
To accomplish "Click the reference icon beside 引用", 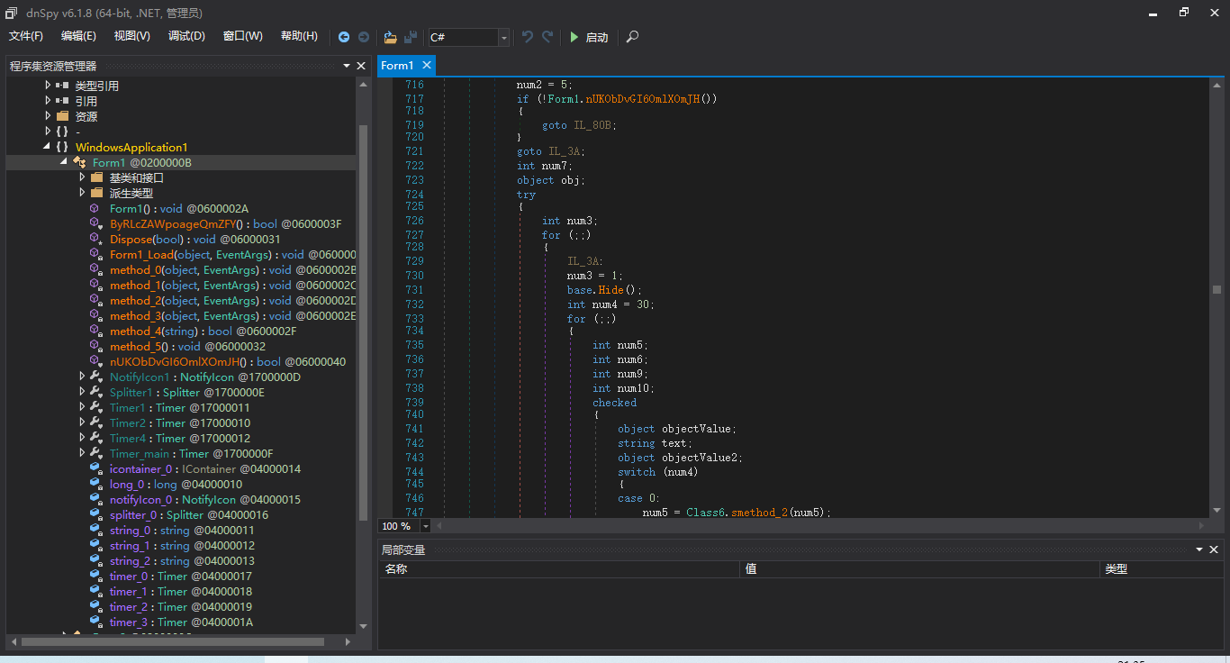I will tap(62, 101).
